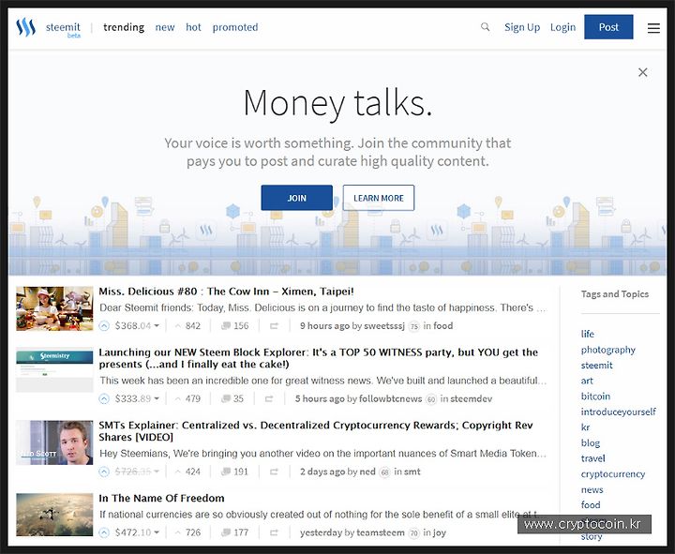Switch to the trending tab
This screenshot has width=675, height=554.
tap(124, 27)
